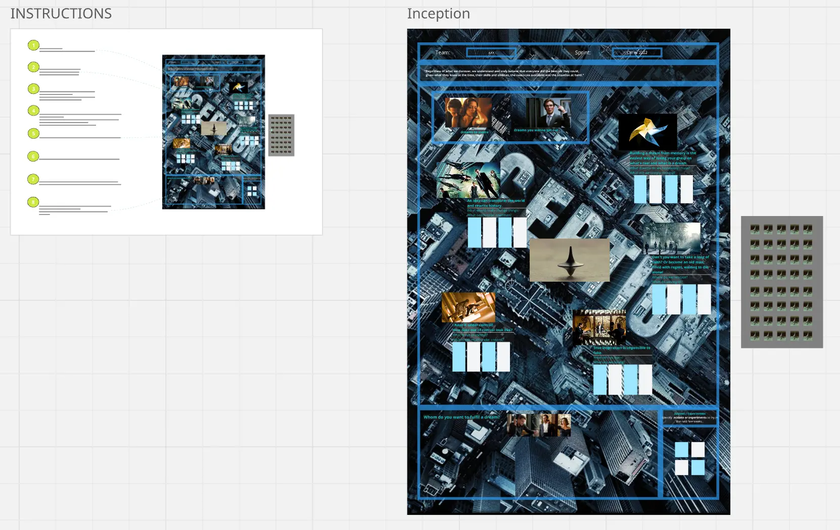840x530 pixels.
Task: Click the Team name field
Action: pyautogui.click(x=491, y=52)
